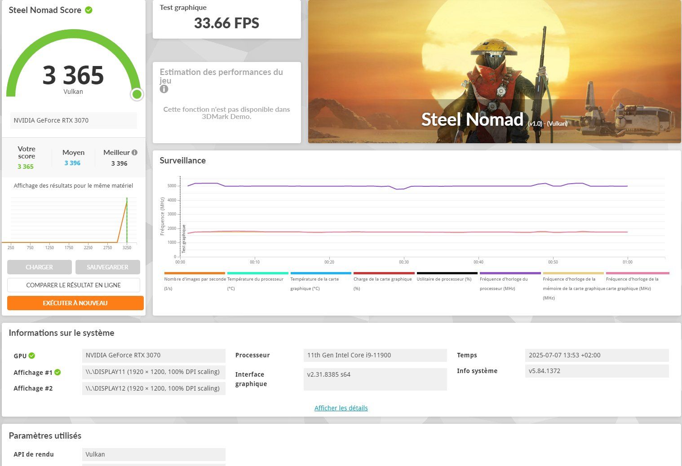682x466 pixels.
Task: Click the 3DMark Demo unavailable notice
Action: [x=226, y=113]
